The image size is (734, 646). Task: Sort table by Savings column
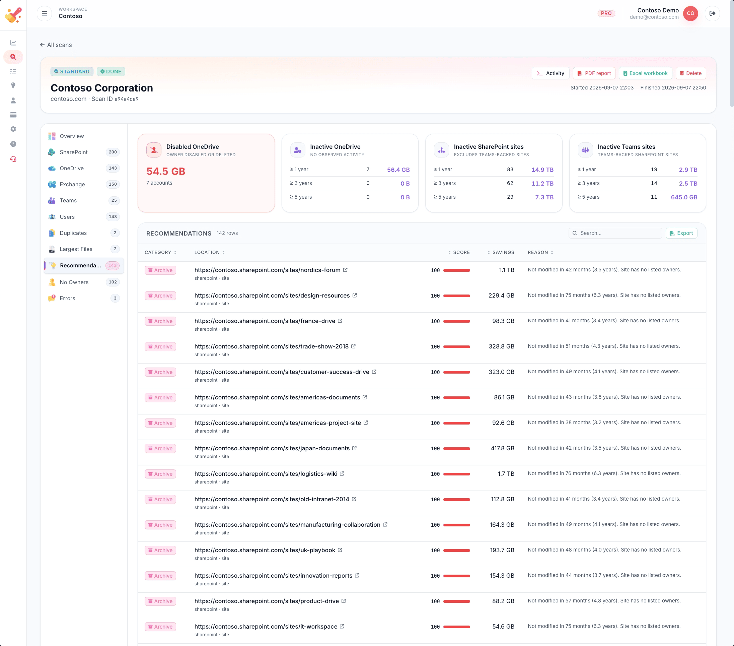[501, 253]
